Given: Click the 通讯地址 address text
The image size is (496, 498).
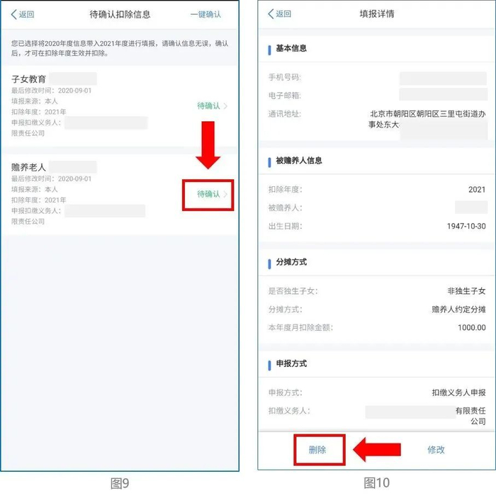Looking at the screenshot, I should pyautogui.click(x=427, y=119).
